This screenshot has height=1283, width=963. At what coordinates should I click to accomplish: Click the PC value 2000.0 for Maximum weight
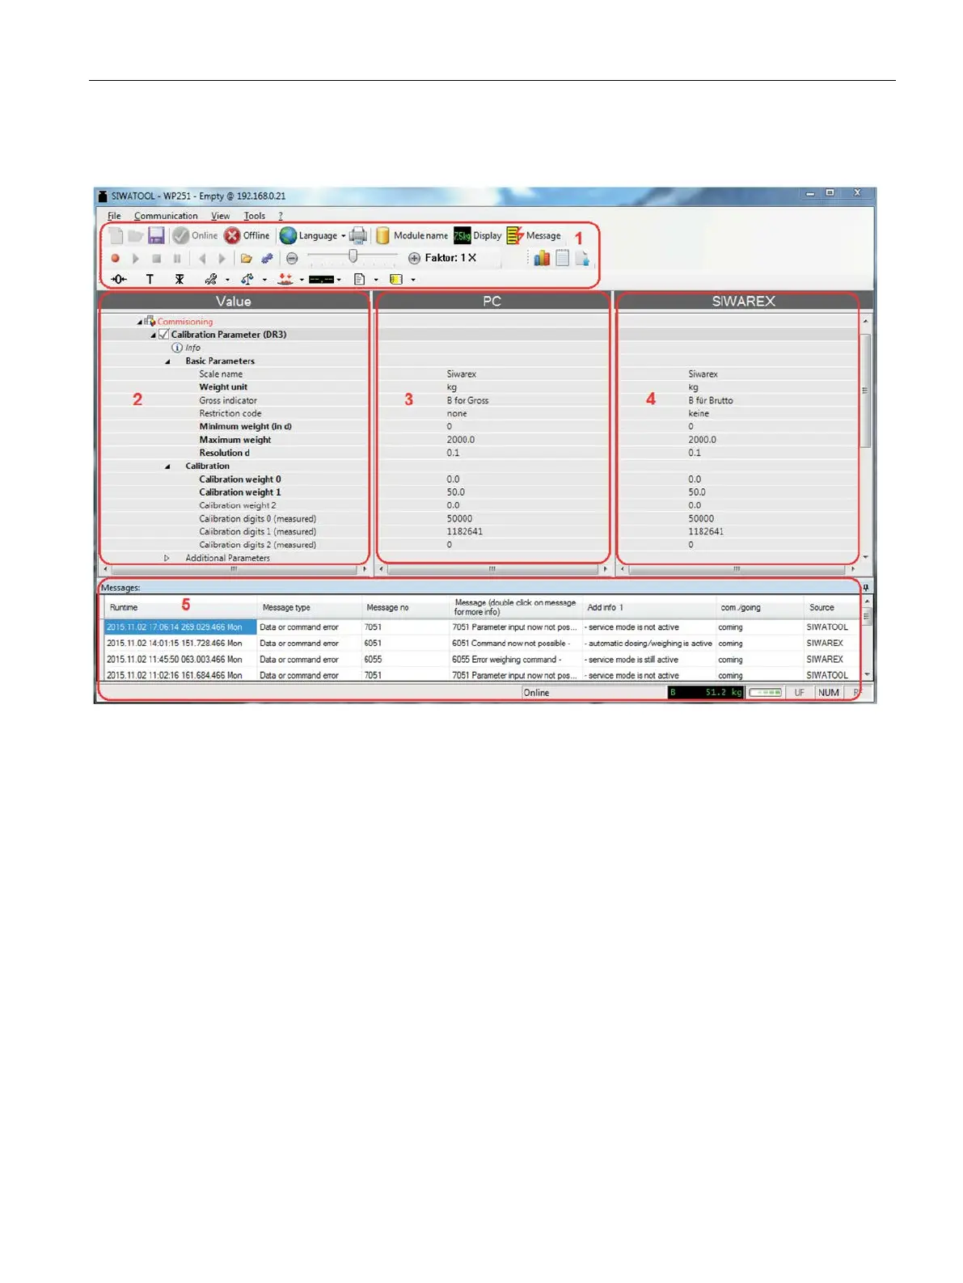tap(461, 440)
